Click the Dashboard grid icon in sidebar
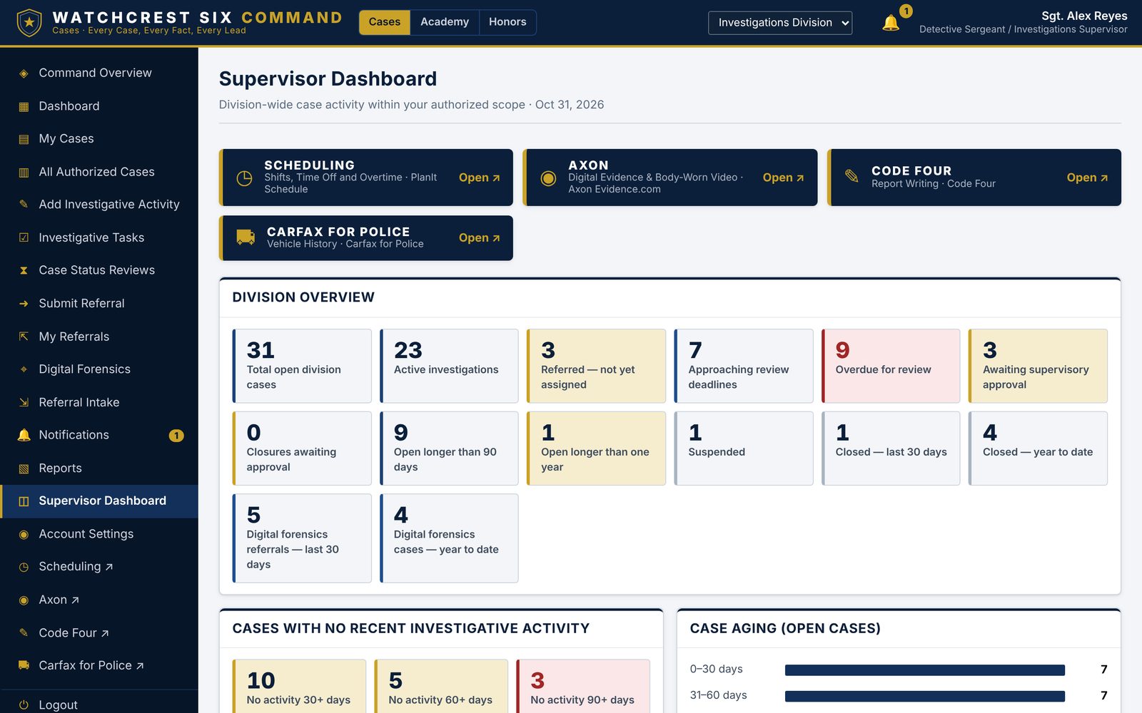Image resolution: width=1142 pixels, height=713 pixels. tap(24, 106)
